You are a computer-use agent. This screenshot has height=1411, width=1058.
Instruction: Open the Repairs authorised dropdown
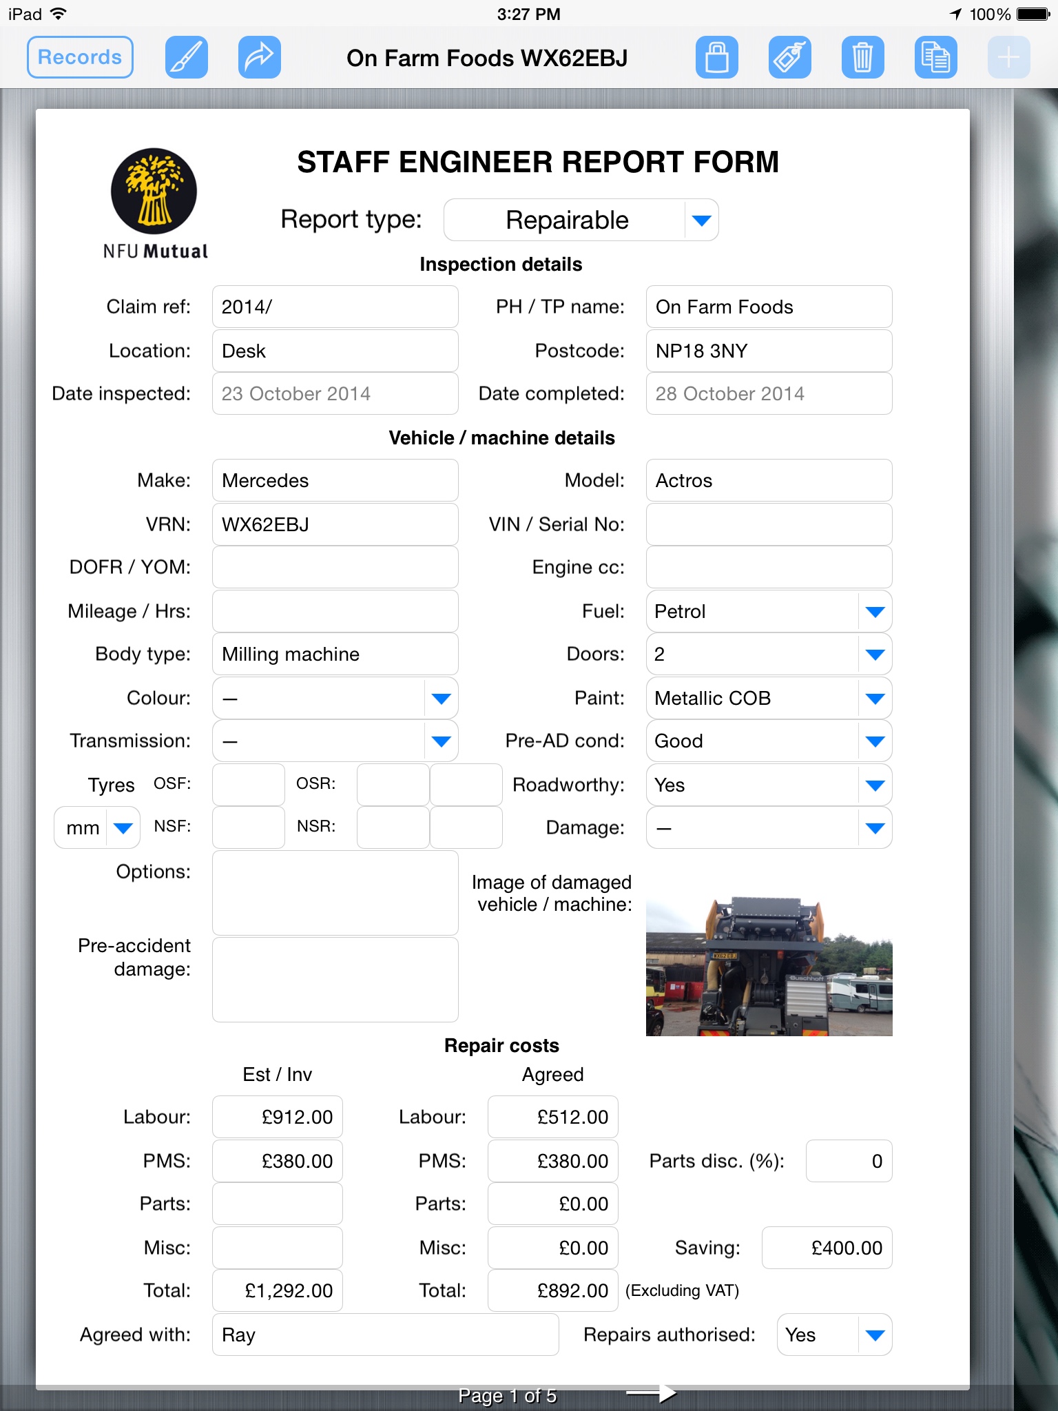click(x=835, y=1335)
